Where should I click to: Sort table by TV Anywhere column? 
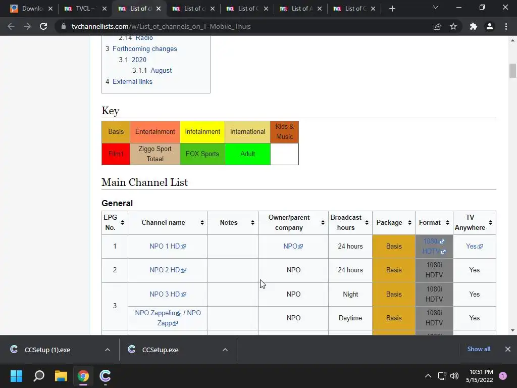(490, 223)
